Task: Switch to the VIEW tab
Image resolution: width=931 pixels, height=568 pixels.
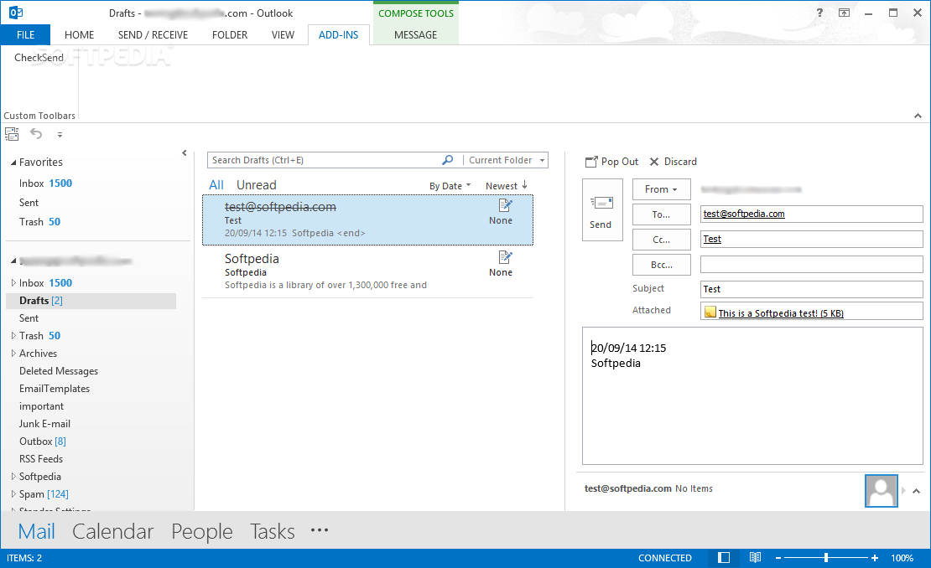Action: 283,35
